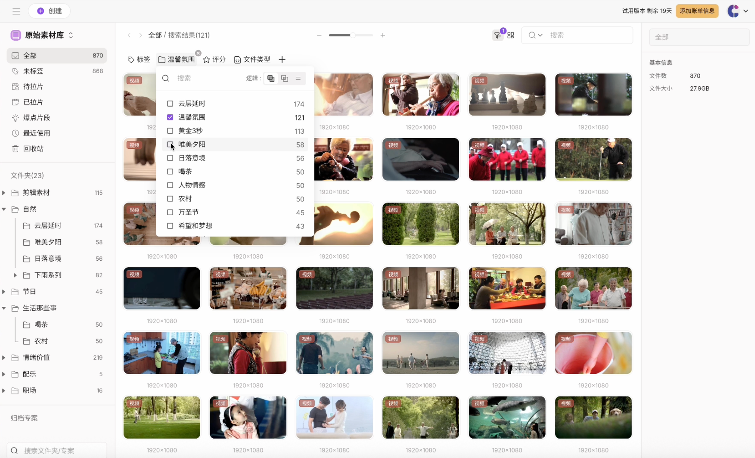Collapse the 自然 folder tree

point(4,209)
